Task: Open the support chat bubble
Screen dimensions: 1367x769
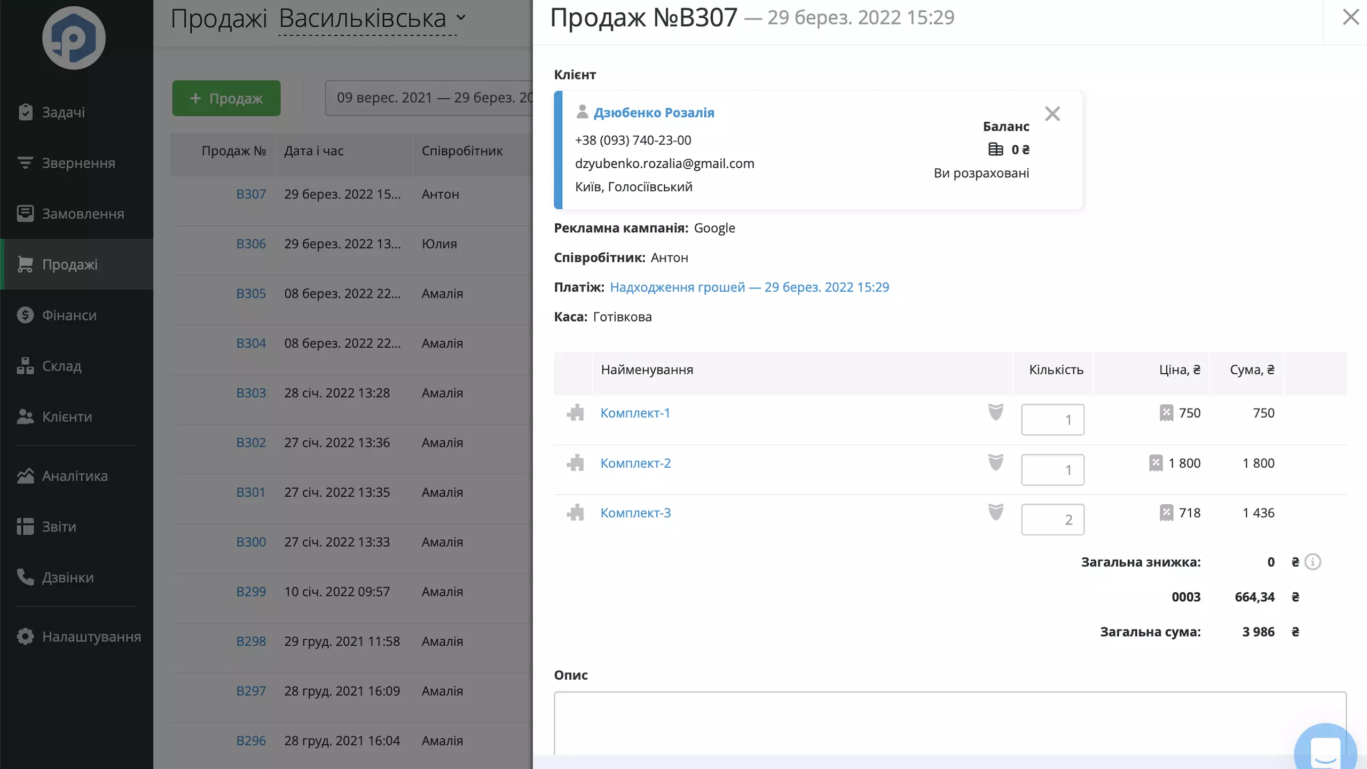Action: (x=1325, y=748)
